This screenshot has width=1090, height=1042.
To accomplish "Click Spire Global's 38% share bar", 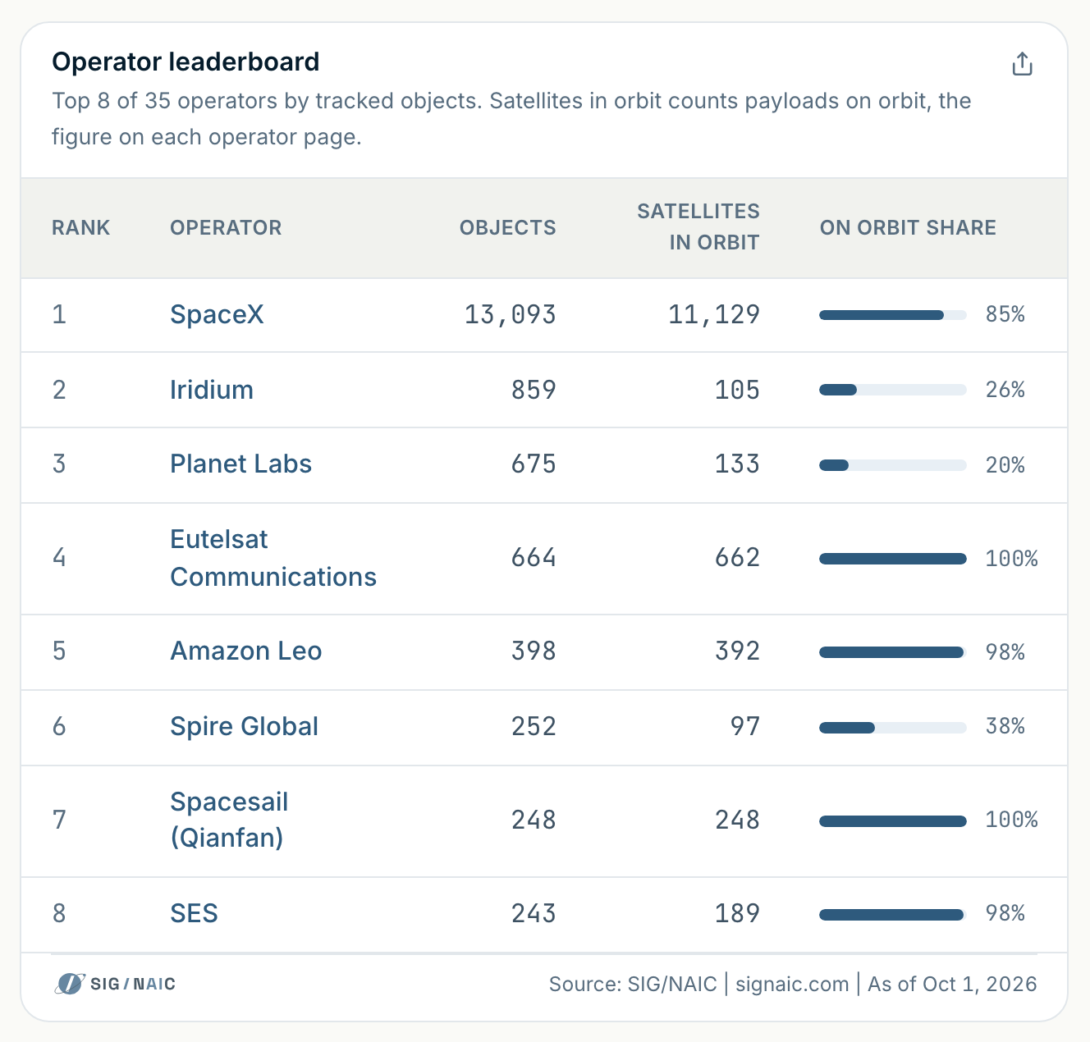I will point(893,727).
